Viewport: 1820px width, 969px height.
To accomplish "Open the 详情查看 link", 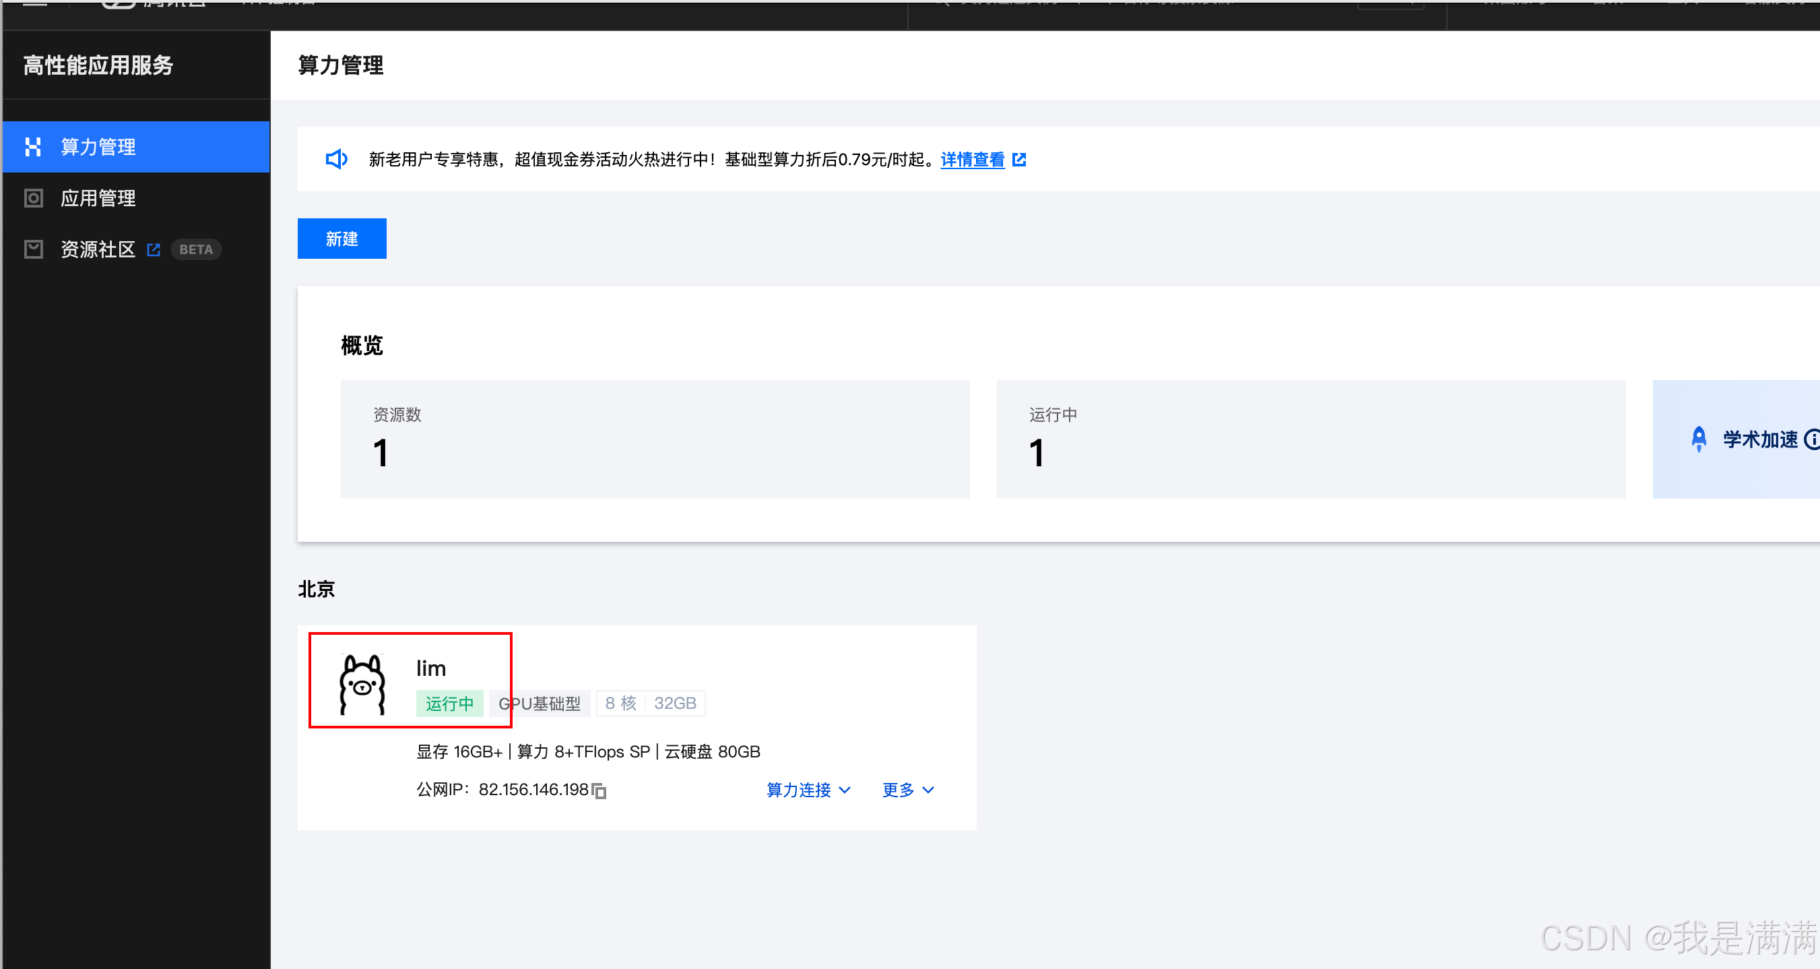I will click(x=972, y=160).
